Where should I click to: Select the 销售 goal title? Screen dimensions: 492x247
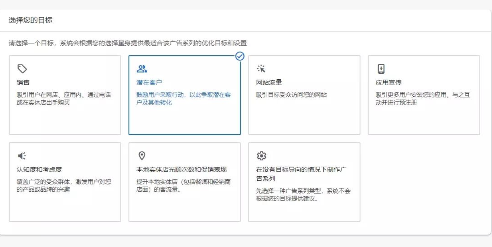click(23, 83)
